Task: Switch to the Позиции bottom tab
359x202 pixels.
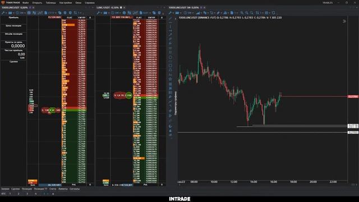Action: pyautogui.click(x=27, y=189)
